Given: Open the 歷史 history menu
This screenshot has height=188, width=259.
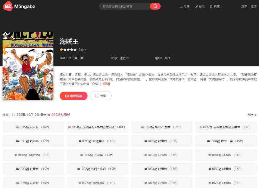Looking at the screenshot, I should click(x=200, y=6).
